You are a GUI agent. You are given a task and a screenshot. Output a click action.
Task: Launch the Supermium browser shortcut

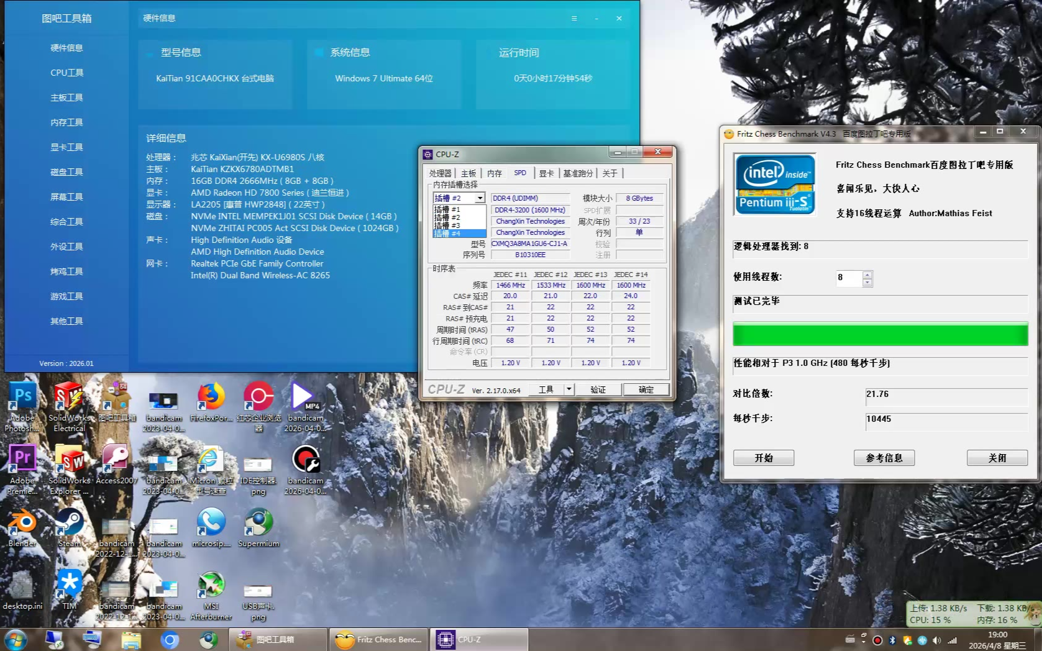coord(258,525)
